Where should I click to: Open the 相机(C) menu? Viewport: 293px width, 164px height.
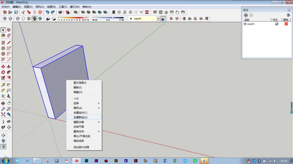click(40, 7)
